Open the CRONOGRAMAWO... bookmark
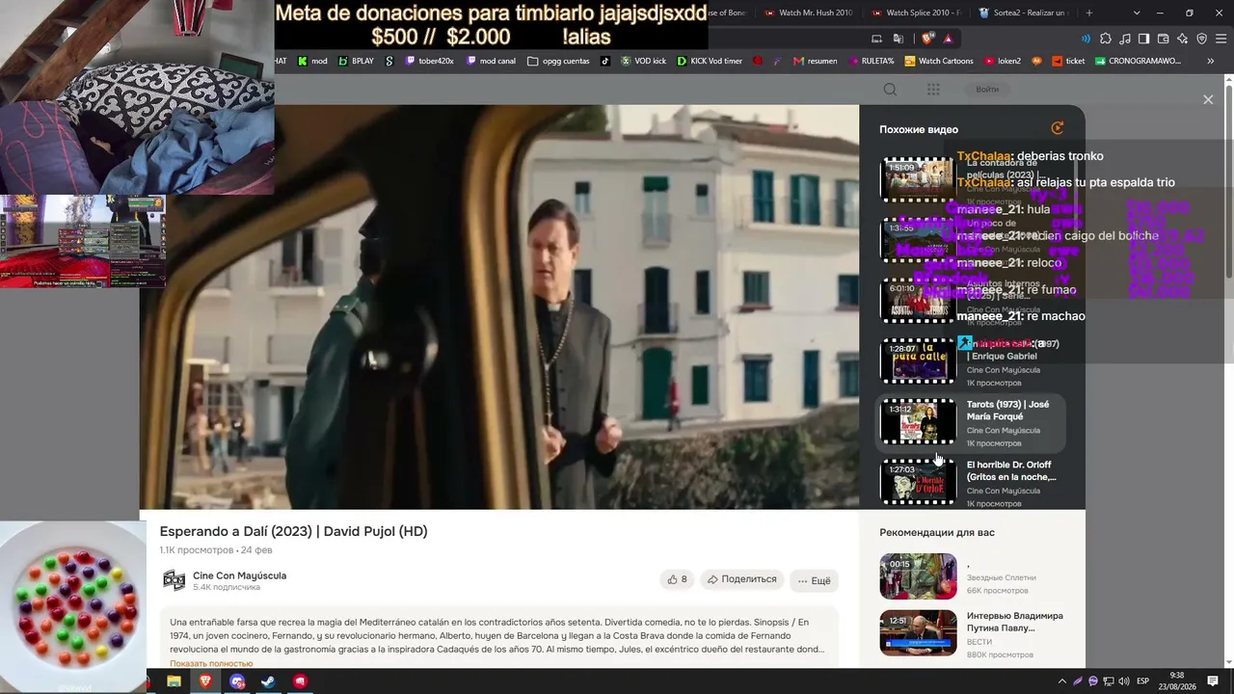 coord(1138,61)
